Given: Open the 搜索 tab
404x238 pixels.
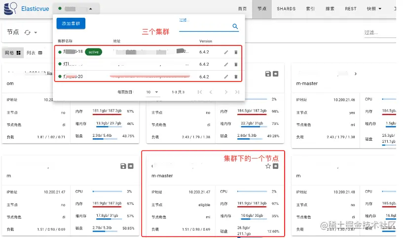Looking at the screenshot, I should (330, 9).
